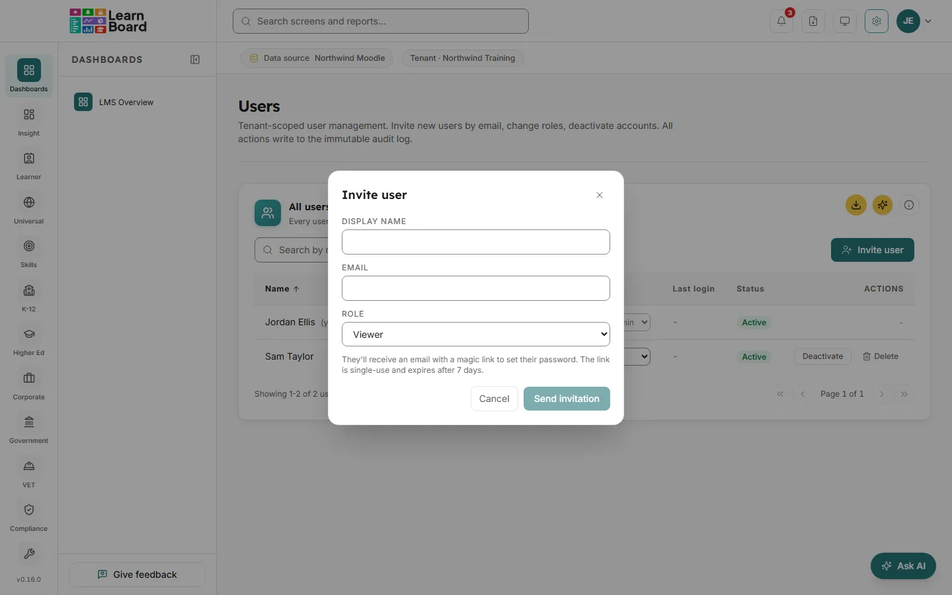Open the Corporate sidebar section
Screen dimensions: 952x595
[x=29, y=386]
